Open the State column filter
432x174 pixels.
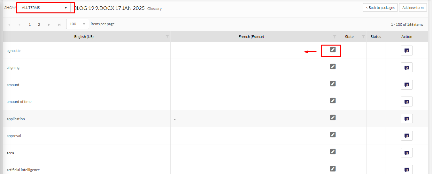363,37
